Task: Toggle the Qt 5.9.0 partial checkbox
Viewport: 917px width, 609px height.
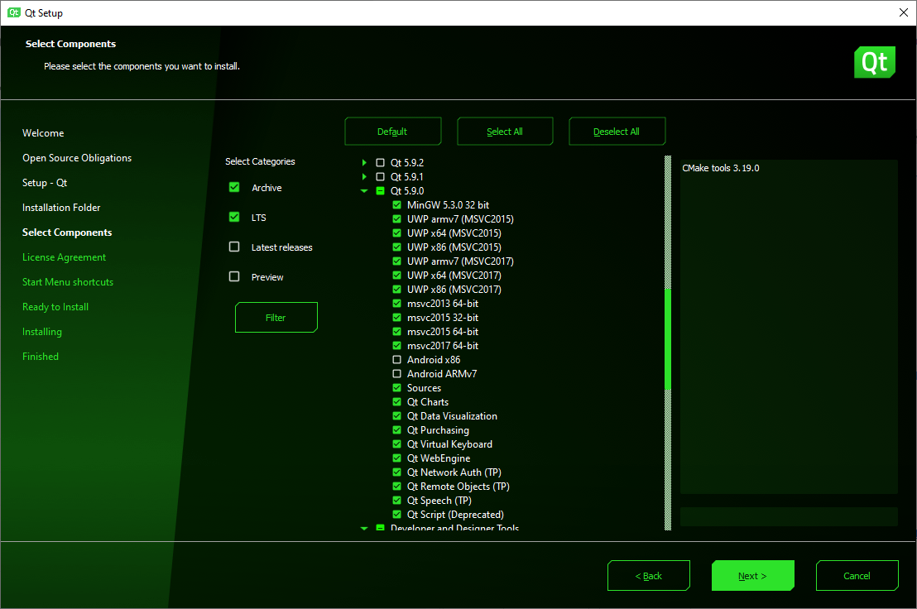Action: (x=380, y=190)
